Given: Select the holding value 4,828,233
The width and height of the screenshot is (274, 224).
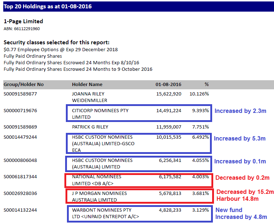Looking at the screenshot, I should [170, 210].
